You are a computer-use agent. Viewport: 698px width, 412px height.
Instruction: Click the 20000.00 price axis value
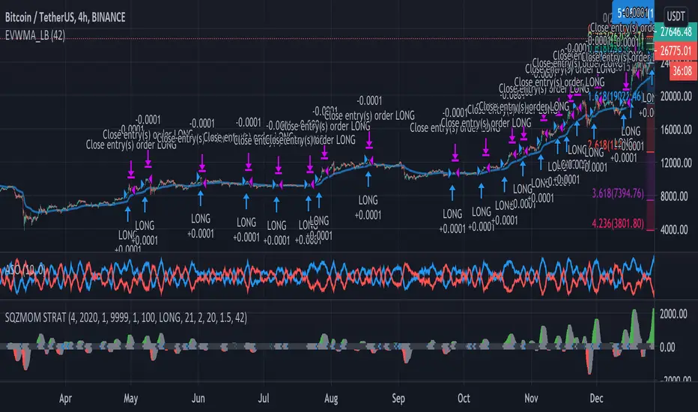[x=676, y=96]
